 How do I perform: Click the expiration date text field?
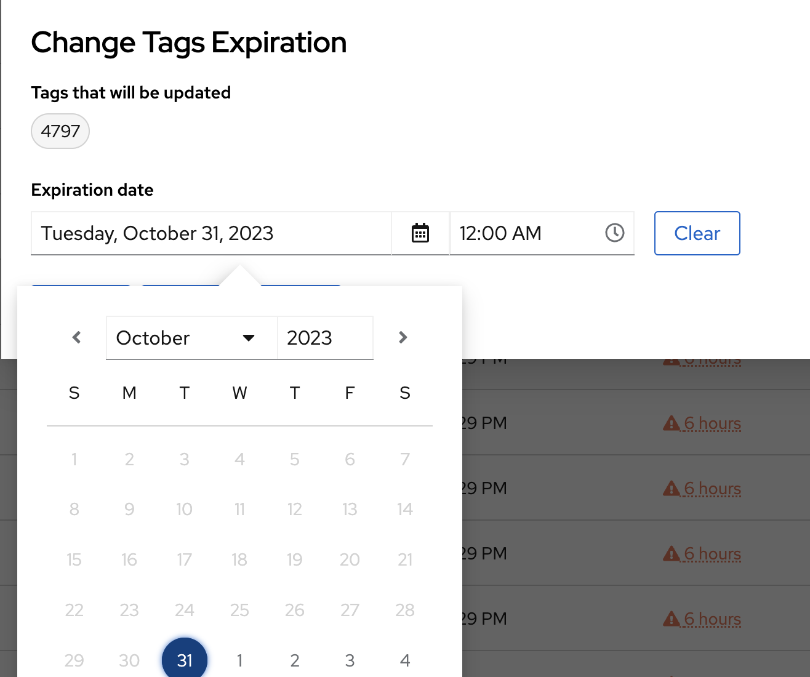pos(211,233)
